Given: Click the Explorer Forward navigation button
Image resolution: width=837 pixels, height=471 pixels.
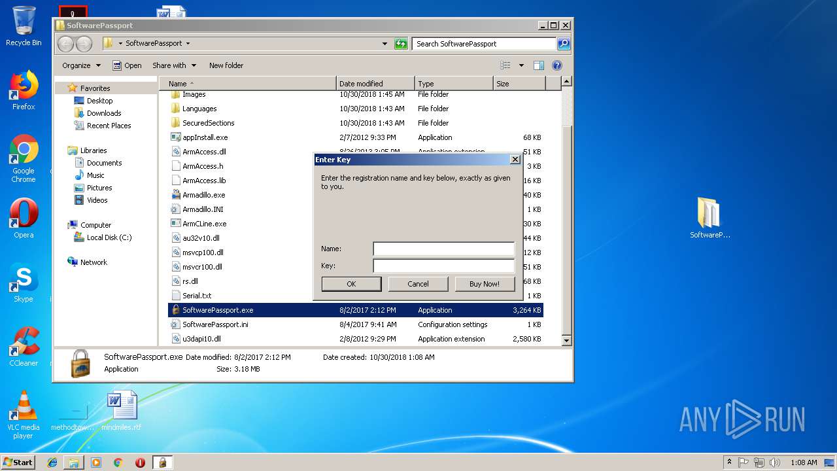Looking at the screenshot, I should tap(84, 44).
